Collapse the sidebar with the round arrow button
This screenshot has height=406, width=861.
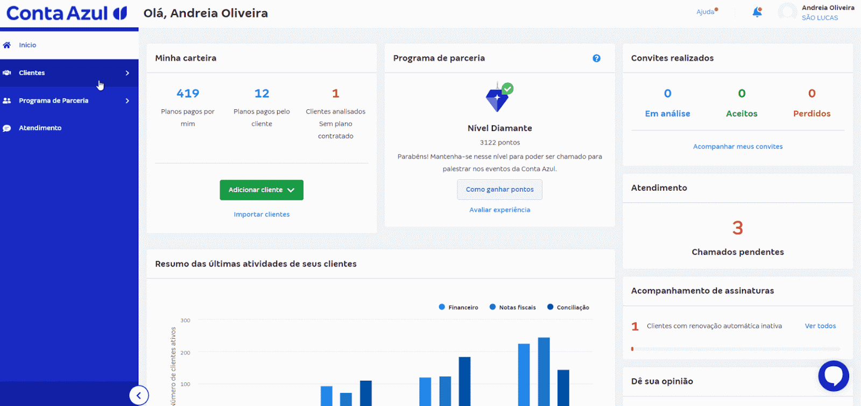[x=139, y=396]
